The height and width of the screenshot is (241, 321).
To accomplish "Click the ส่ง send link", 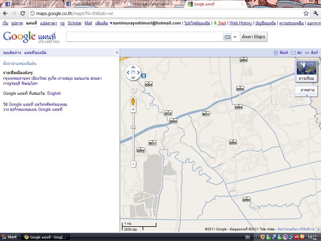I will 299,53.
